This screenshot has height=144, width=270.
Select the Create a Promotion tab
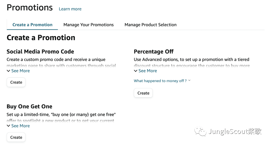32,25
